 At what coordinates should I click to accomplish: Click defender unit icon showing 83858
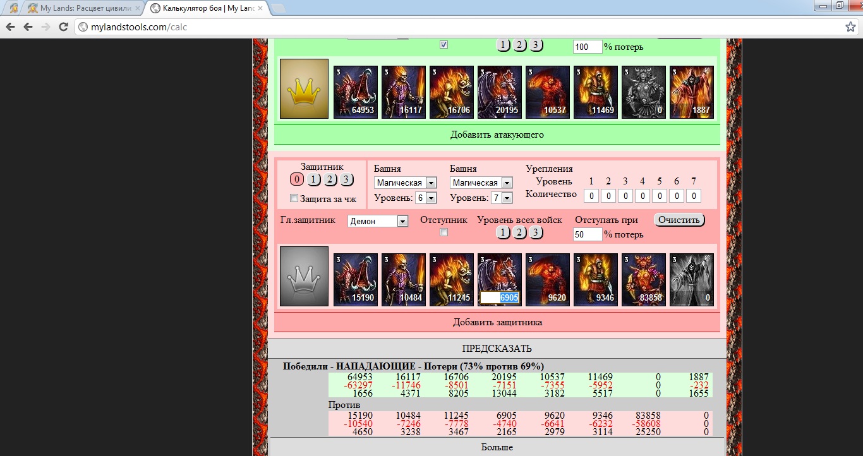[644, 280]
